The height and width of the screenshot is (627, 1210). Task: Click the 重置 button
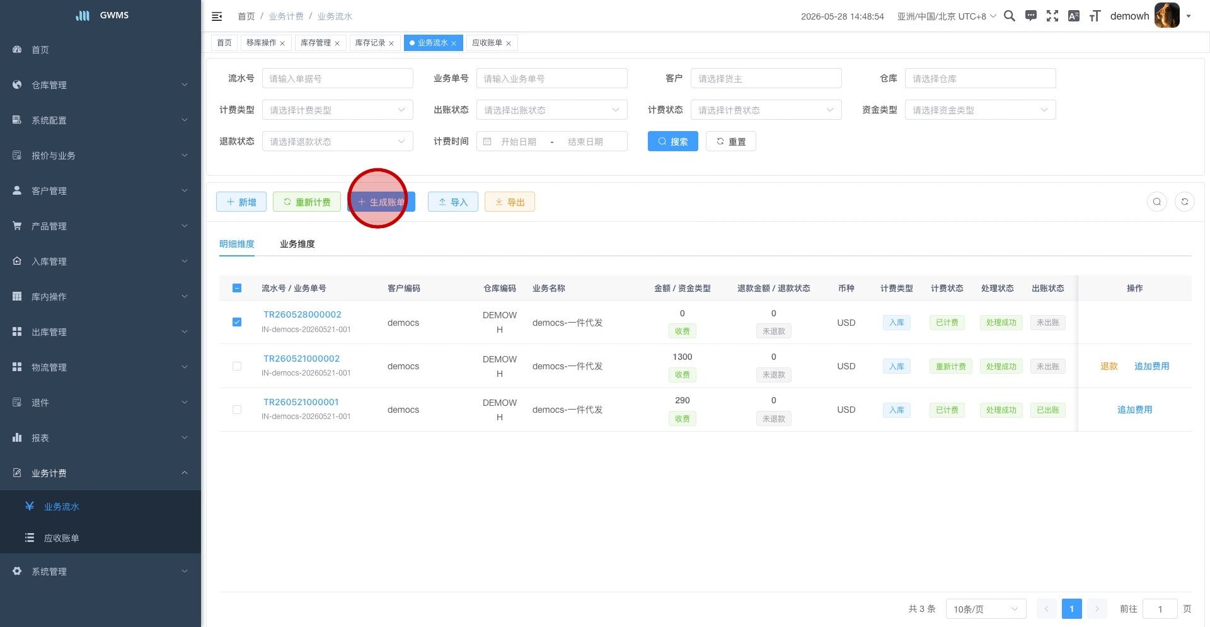click(731, 141)
